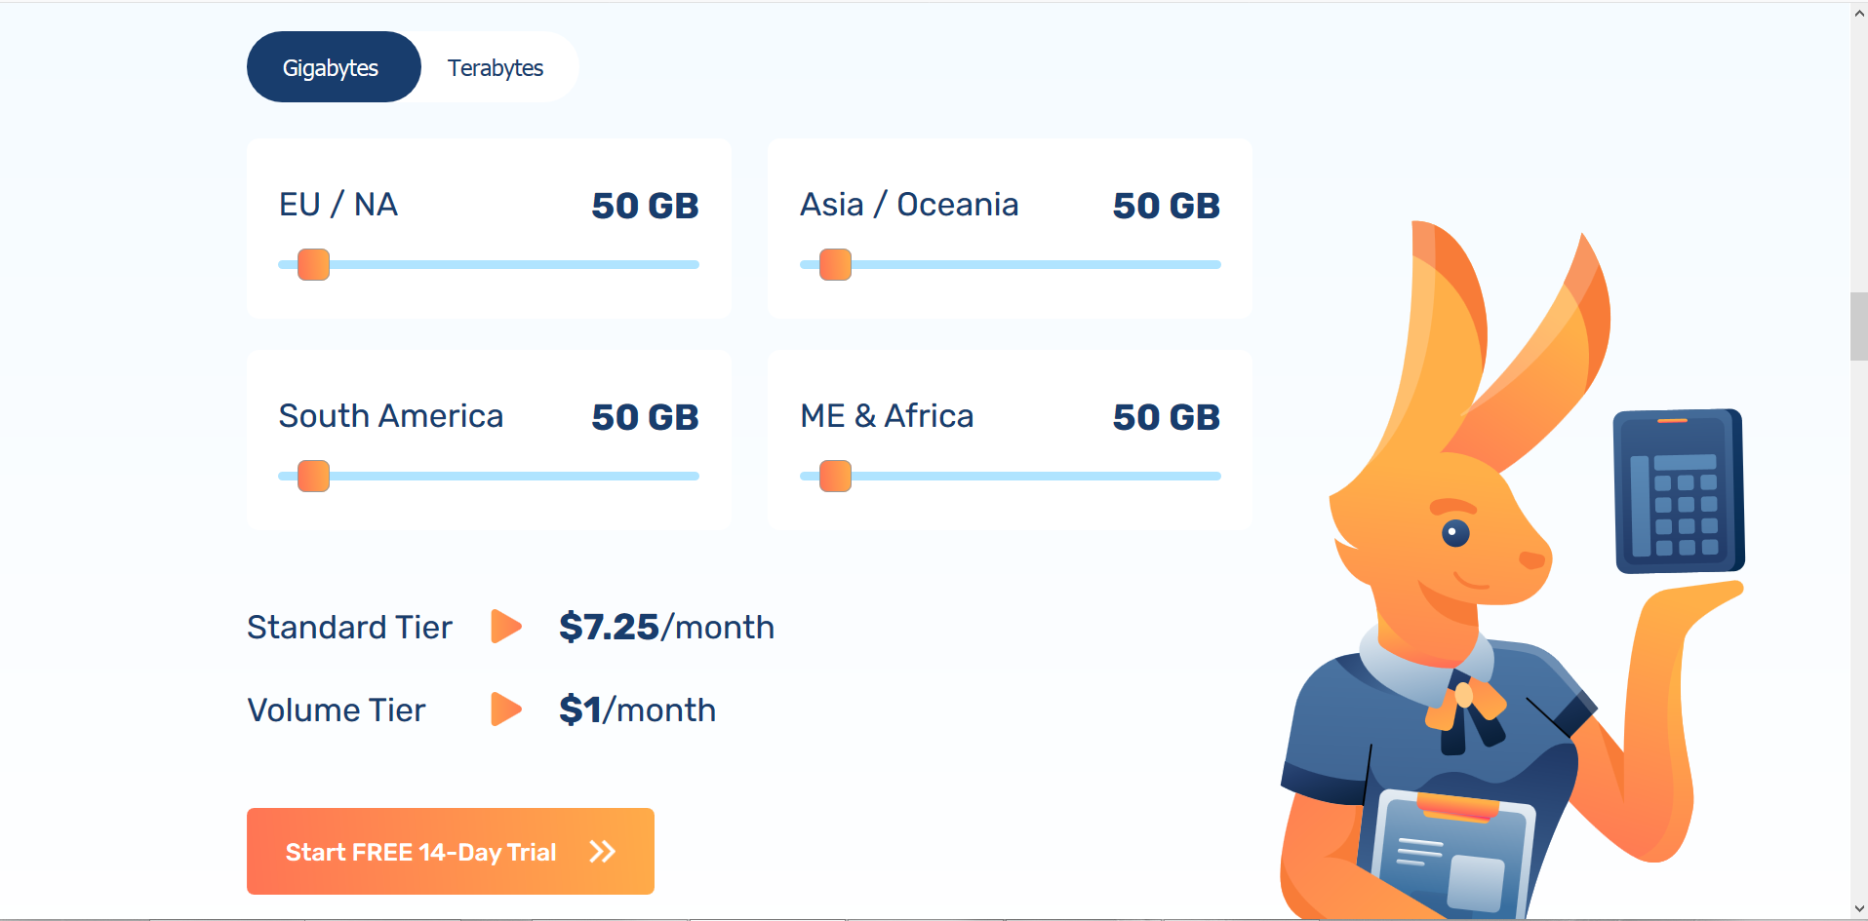Screen dimensions: 1868x921
Task: Click the Asia / Oceania slider handle
Action: [x=835, y=264]
